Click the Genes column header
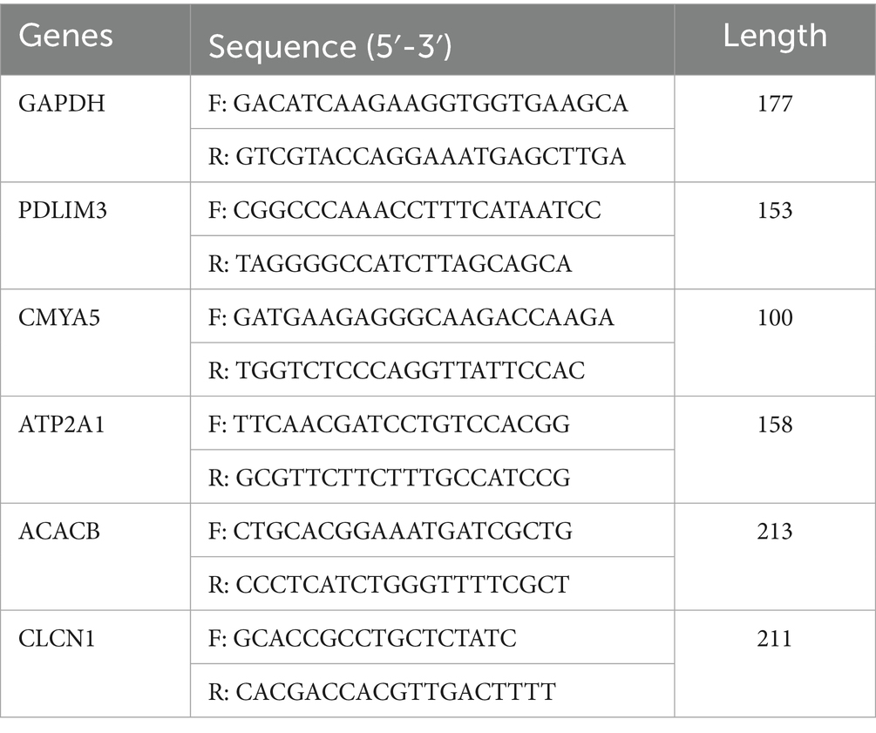The width and height of the screenshot is (876, 733). [x=66, y=36]
